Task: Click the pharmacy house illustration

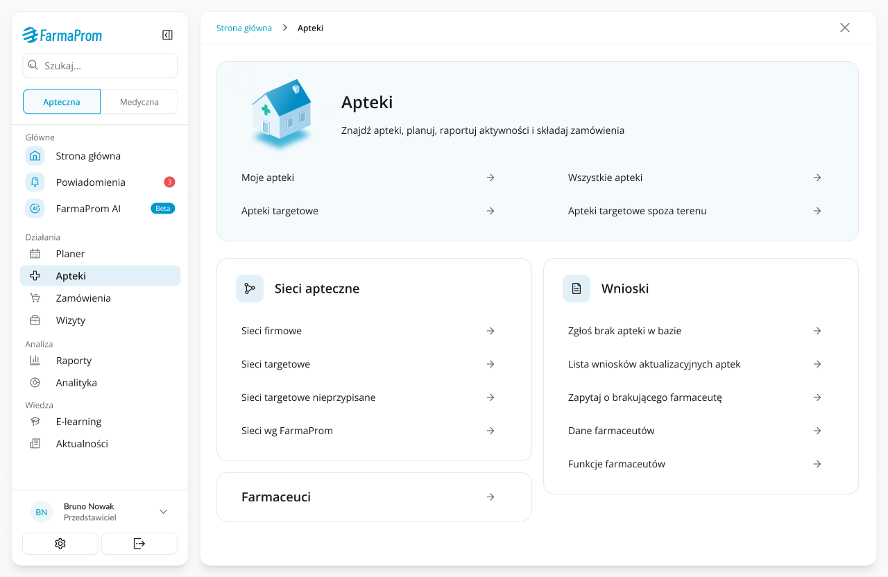Action: [281, 113]
